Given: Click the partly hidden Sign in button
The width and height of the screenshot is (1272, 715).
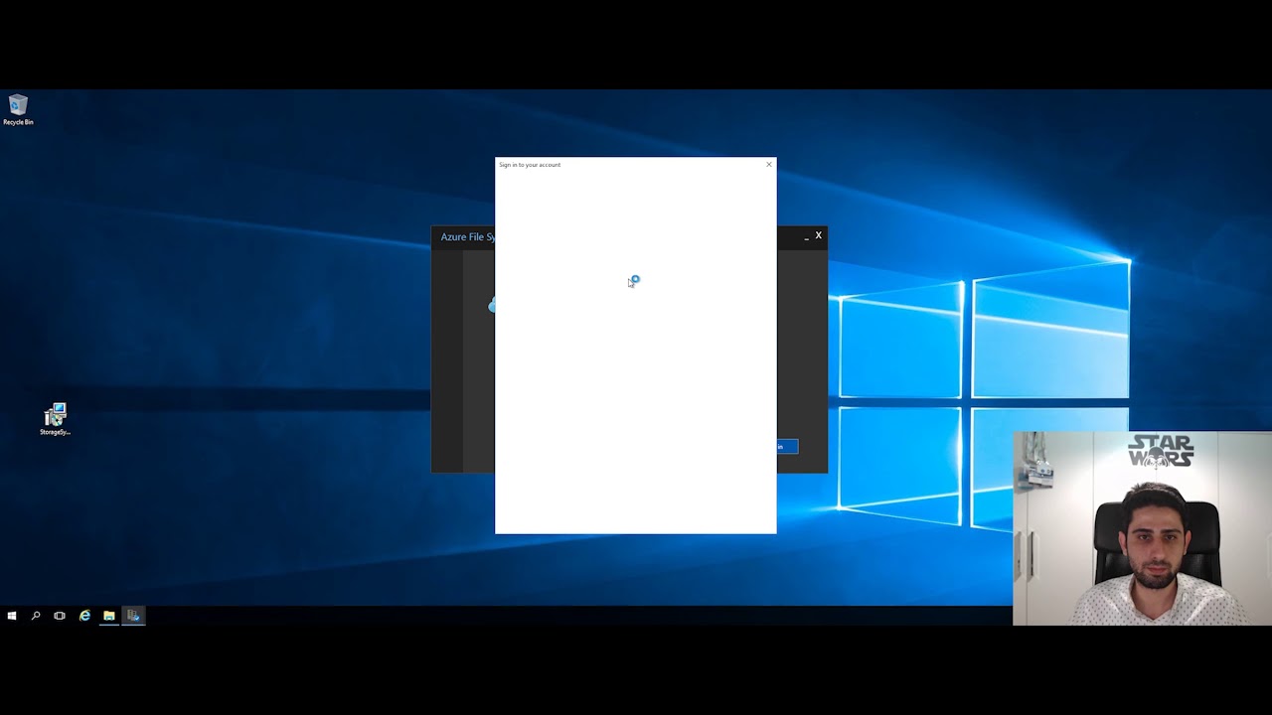Looking at the screenshot, I should [x=787, y=447].
